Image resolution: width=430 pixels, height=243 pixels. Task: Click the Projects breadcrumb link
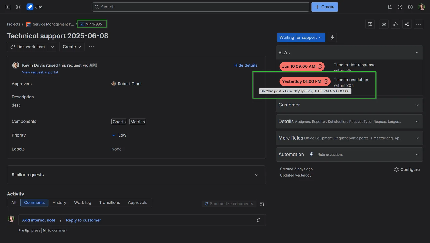point(13,24)
